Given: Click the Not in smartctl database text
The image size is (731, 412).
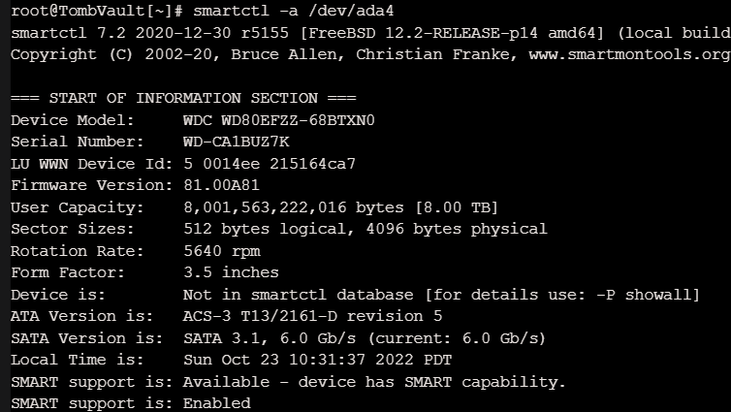Looking at the screenshot, I should coord(298,295).
